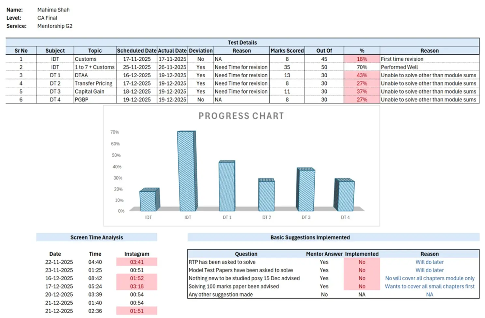This screenshot has height=318, width=485.
Task: Click the 'Wants to cover all small chapters first' text
Action: pyautogui.click(x=429, y=286)
